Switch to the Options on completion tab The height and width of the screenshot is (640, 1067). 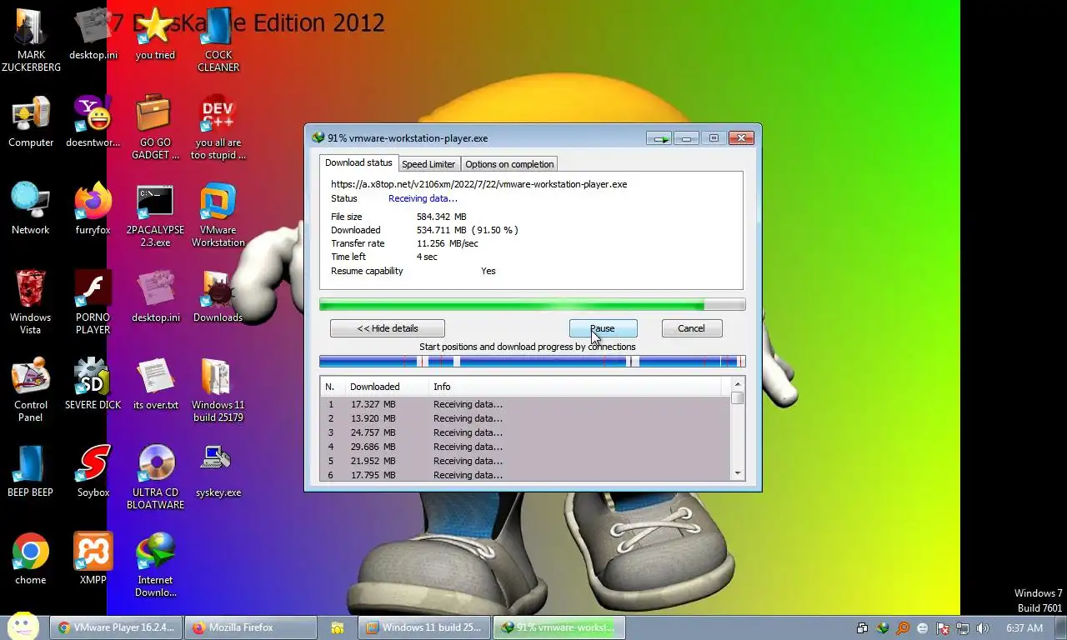coord(509,164)
